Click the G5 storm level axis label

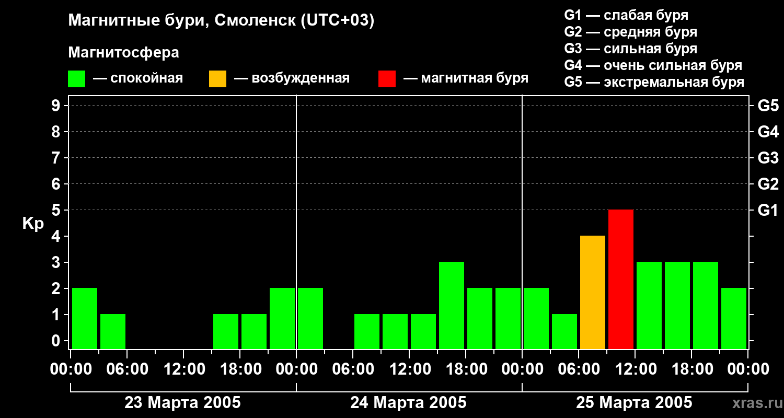(768, 106)
